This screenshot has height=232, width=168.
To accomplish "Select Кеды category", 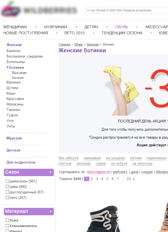I will point(11,93).
